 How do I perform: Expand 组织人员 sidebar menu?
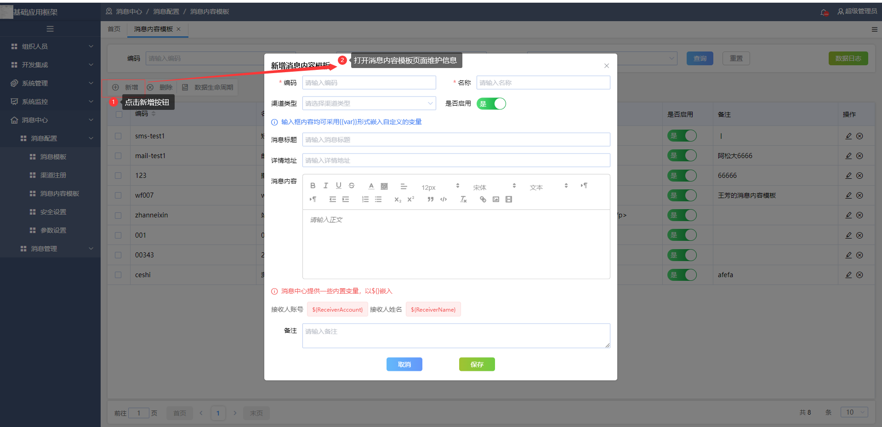click(x=51, y=46)
